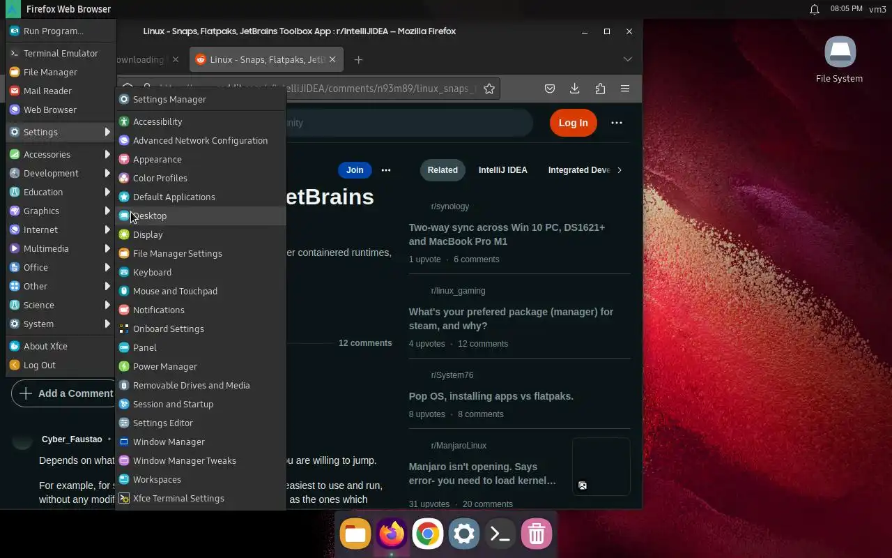Select the IntelliJ IDEA related topic chip
The image size is (892, 558).
point(503,170)
